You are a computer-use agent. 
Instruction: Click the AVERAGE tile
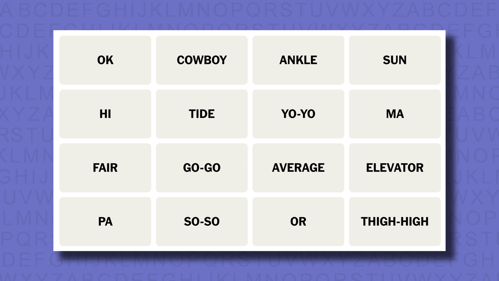[298, 168]
